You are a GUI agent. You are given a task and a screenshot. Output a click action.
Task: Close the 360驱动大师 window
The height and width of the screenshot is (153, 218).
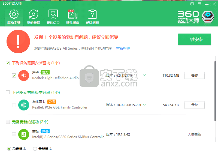point(214,4)
